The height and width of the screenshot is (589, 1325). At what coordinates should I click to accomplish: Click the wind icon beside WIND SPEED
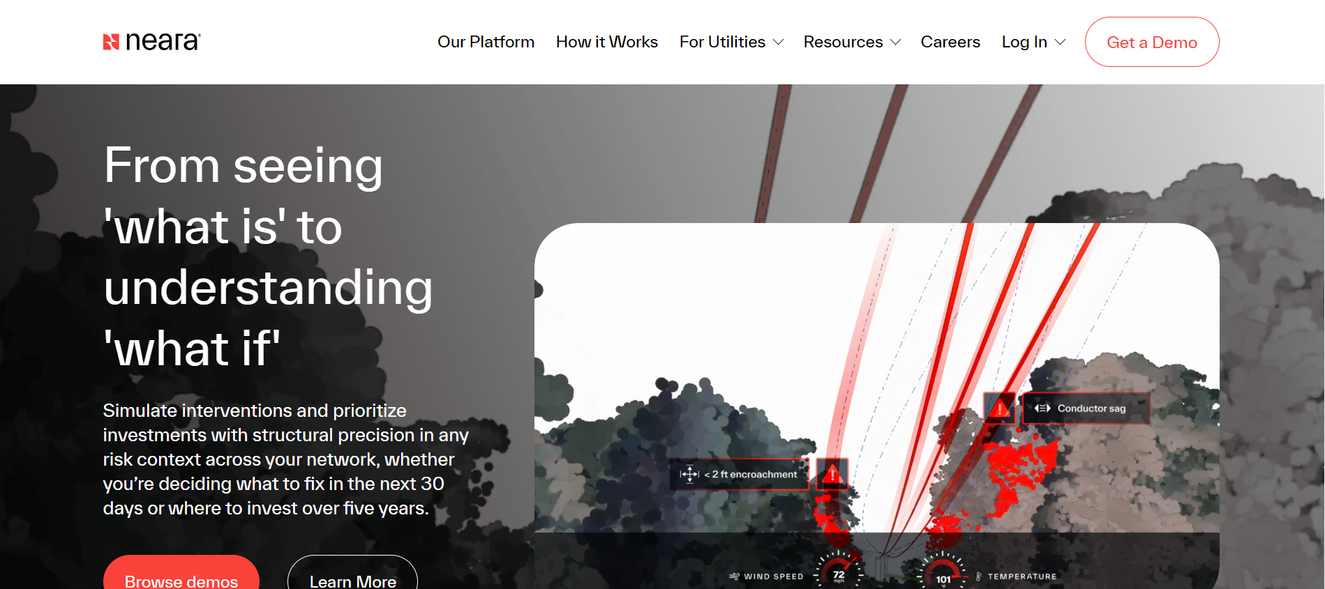tap(734, 576)
